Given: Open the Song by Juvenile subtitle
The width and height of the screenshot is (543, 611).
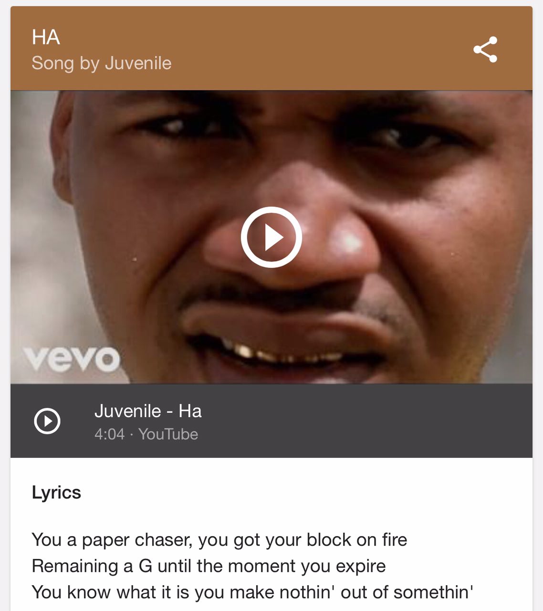Looking at the screenshot, I should pos(102,63).
